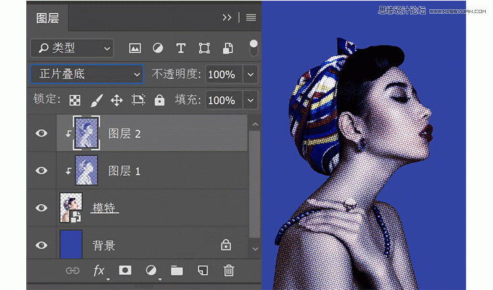Image resolution: width=493 pixels, height=290 pixels.
Task: Click the layers list scrollbar thumb
Action: click(x=254, y=184)
